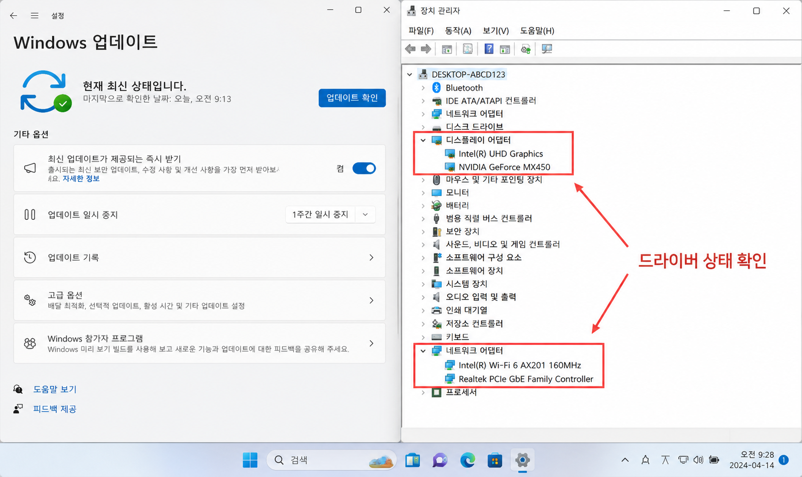Open Microsoft Store from the taskbar

click(x=495, y=460)
